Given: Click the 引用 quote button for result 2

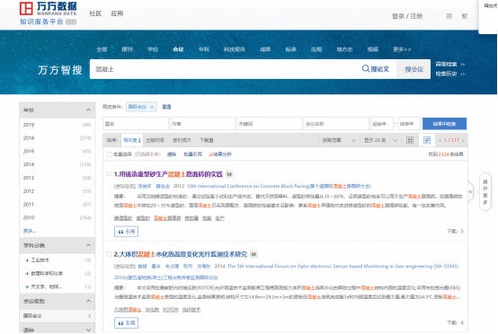Looking at the screenshot, I should pos(126,323).
